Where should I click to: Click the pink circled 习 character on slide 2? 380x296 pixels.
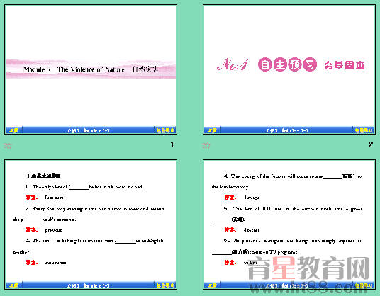(x=310, y=64)
